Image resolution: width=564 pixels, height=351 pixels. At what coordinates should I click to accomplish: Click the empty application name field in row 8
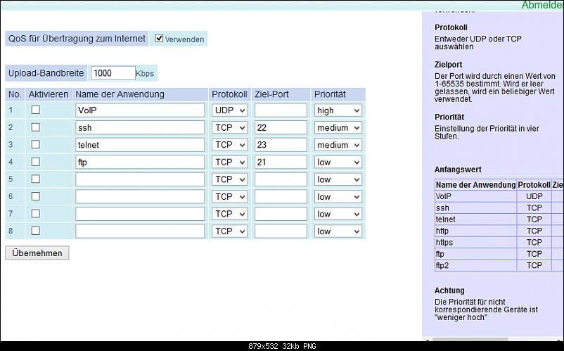tap(140, 231)
